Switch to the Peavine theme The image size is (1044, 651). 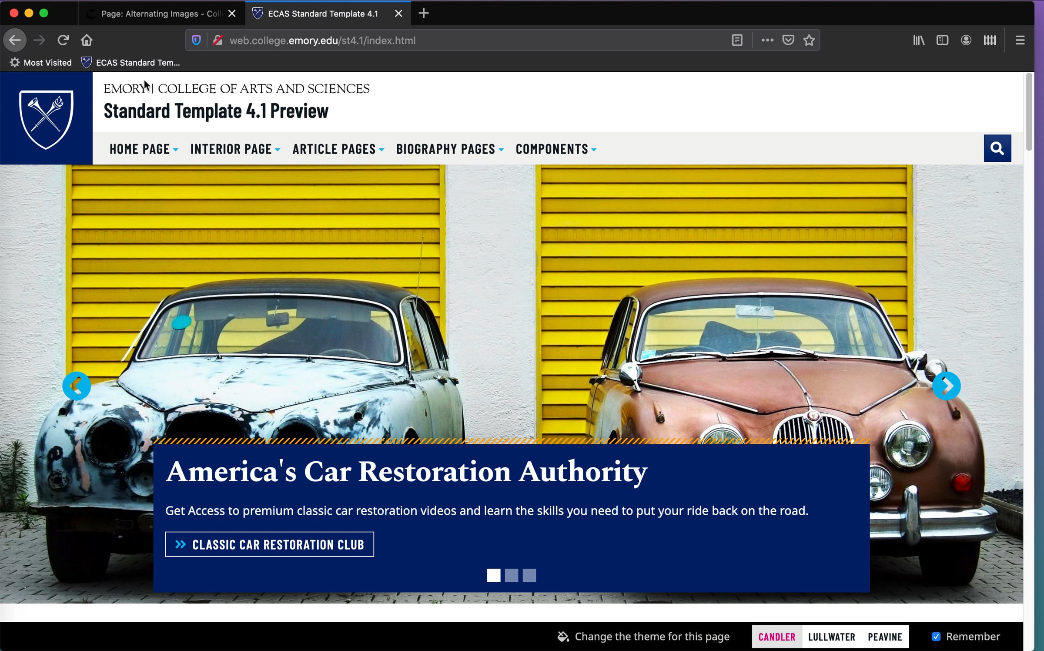coord(885,637)
